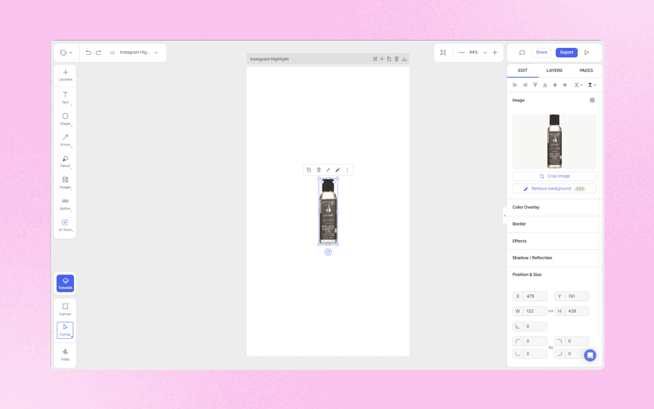The image size is (654, 409).
Task: Select the Text tool
Action: coord(65,97)
